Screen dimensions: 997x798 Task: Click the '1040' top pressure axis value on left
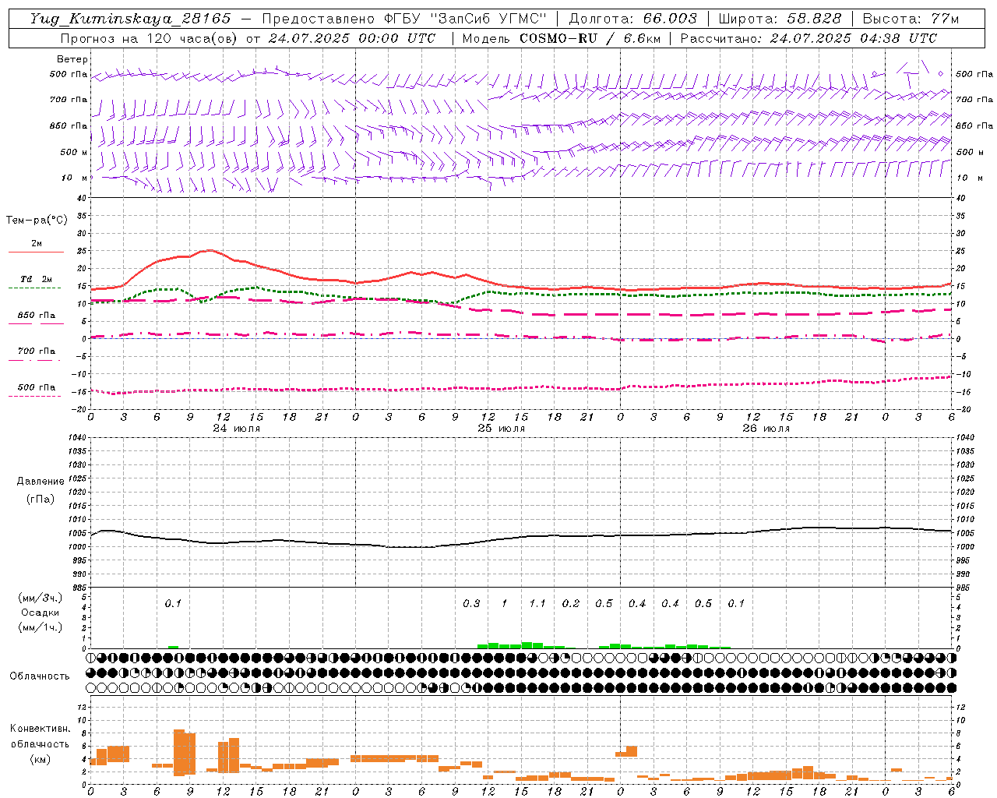pyautogui.click(x=77, y=437)
